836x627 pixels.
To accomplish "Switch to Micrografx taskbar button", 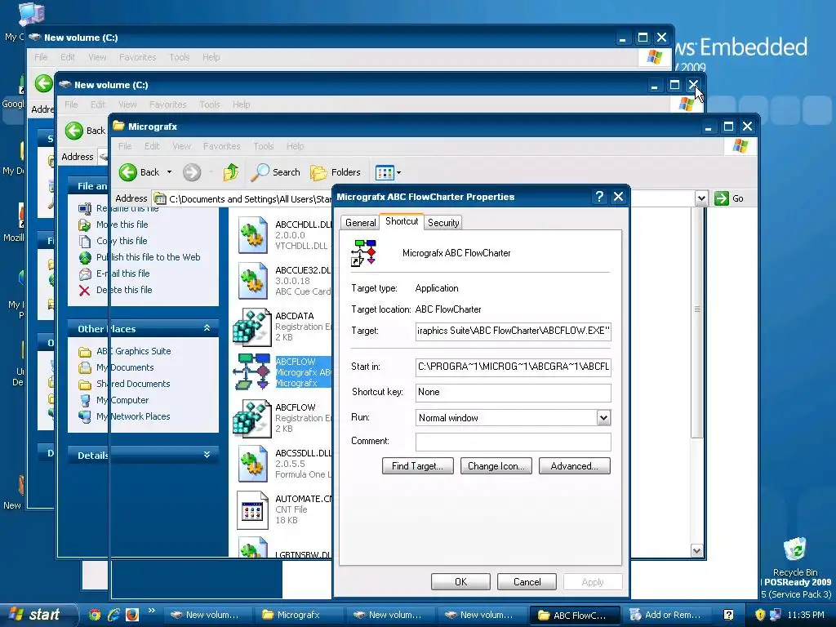I will click(299, 616).
